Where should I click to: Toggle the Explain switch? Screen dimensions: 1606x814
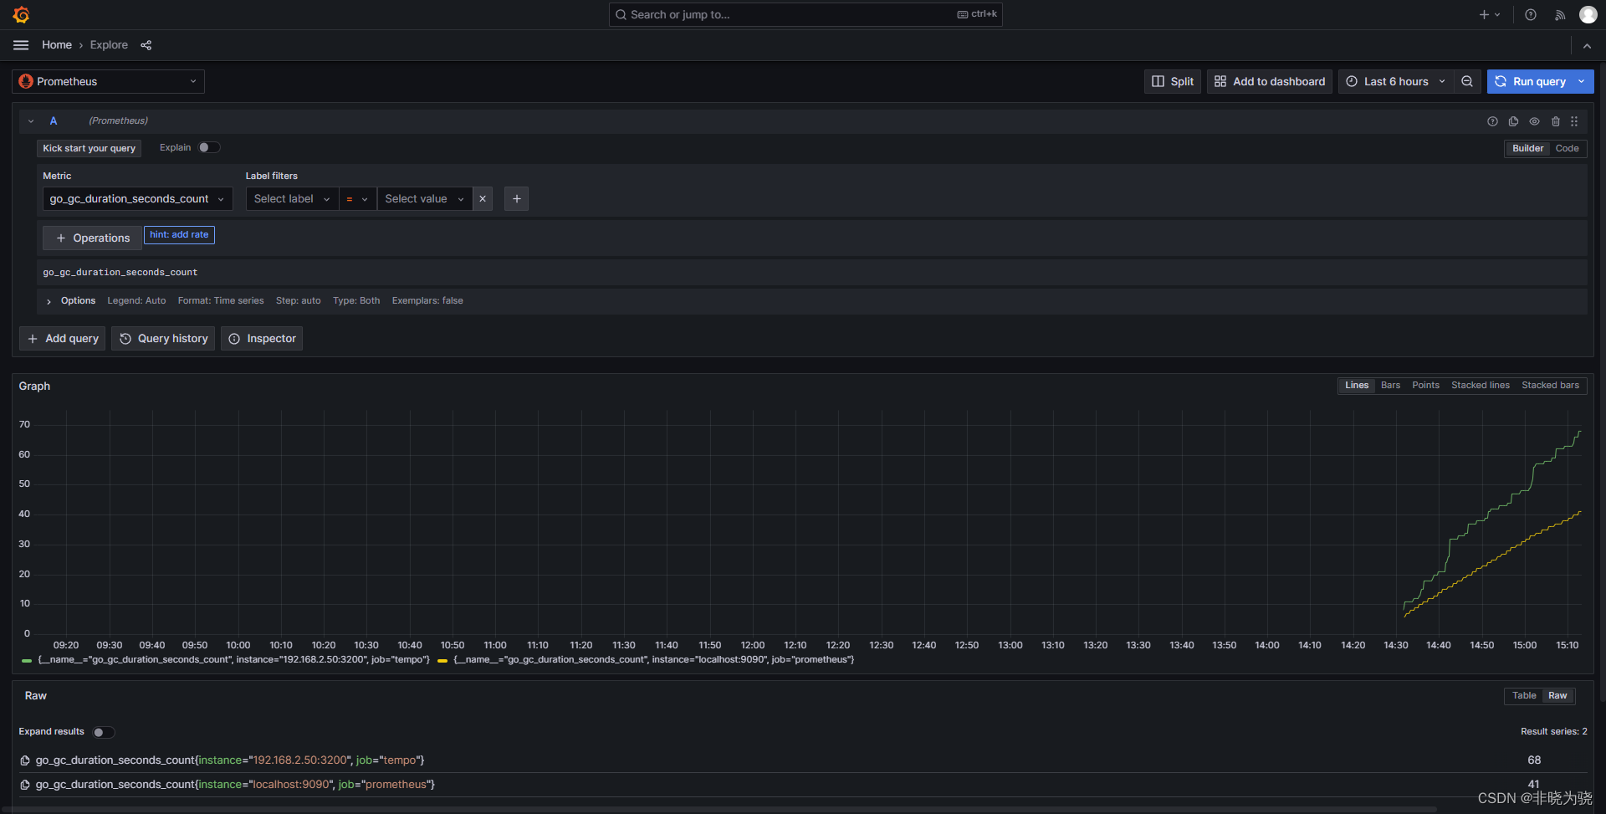click(209, 147)
